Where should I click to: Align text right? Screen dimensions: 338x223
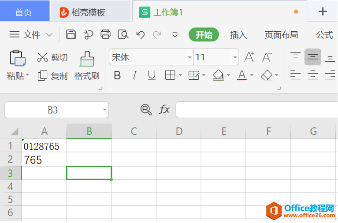click(x=330, y=75)
